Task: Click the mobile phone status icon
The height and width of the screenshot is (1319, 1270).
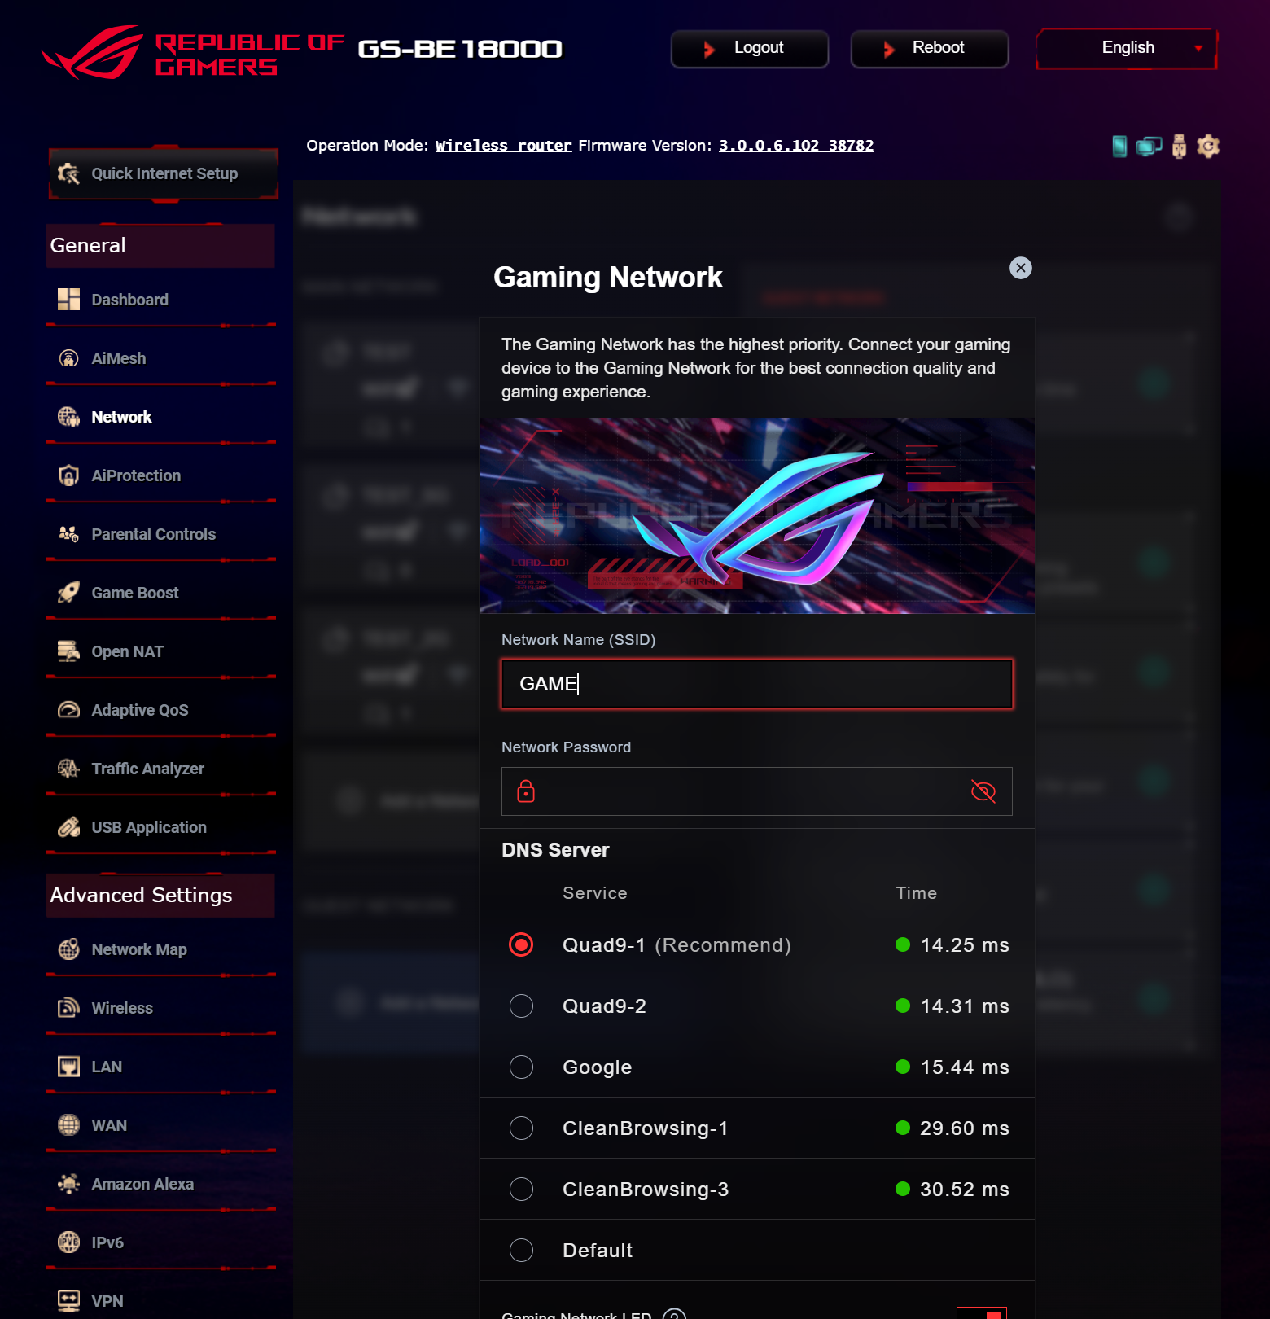Action: tap(1120, 147)
